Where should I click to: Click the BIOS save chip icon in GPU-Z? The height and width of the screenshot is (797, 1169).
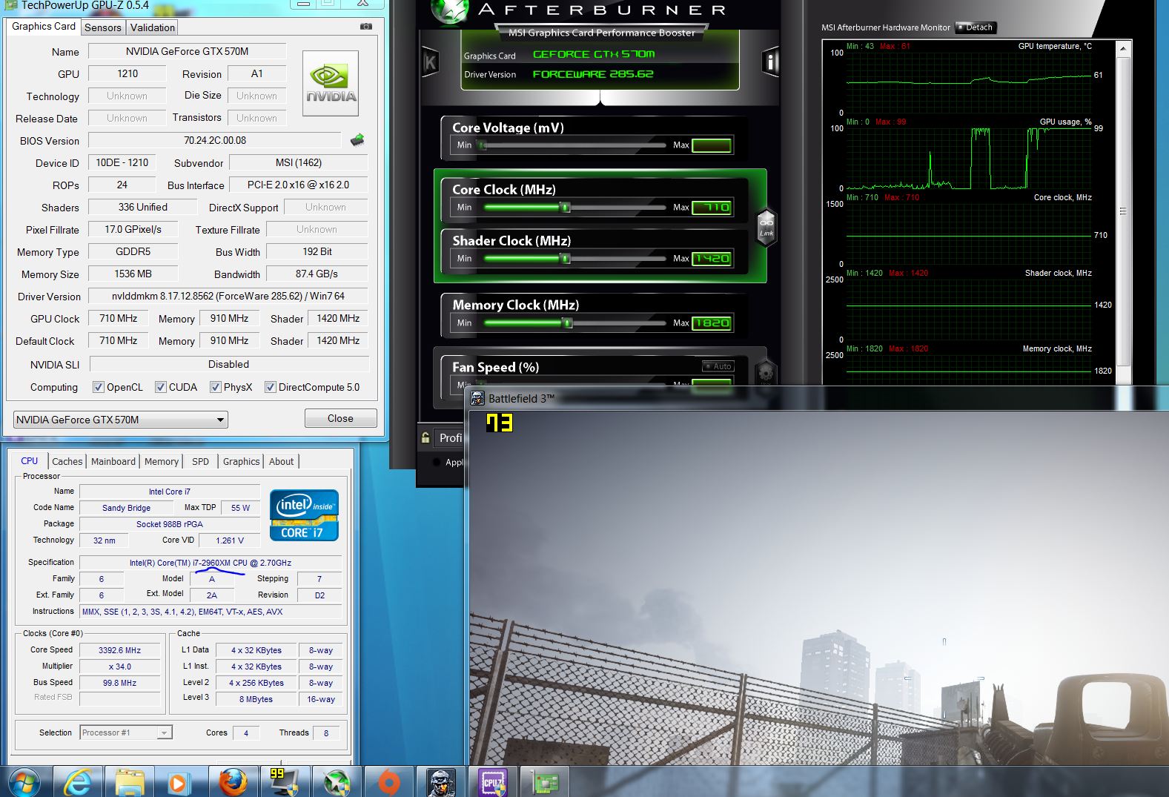coord(357,139)
